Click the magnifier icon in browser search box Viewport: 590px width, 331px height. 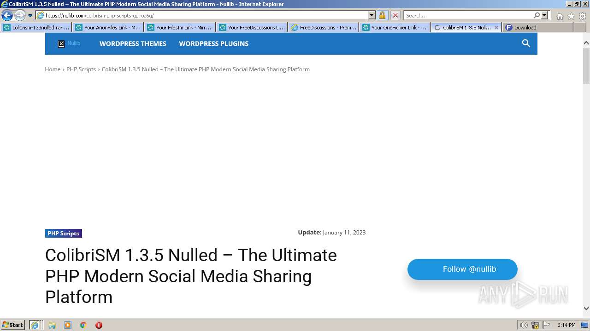click(x=537, y=15)
